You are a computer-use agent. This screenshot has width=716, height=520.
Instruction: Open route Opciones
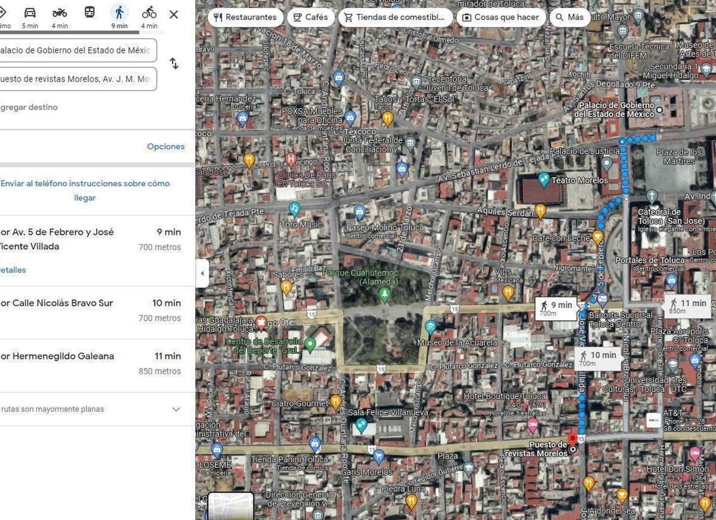tap(166, 147)
